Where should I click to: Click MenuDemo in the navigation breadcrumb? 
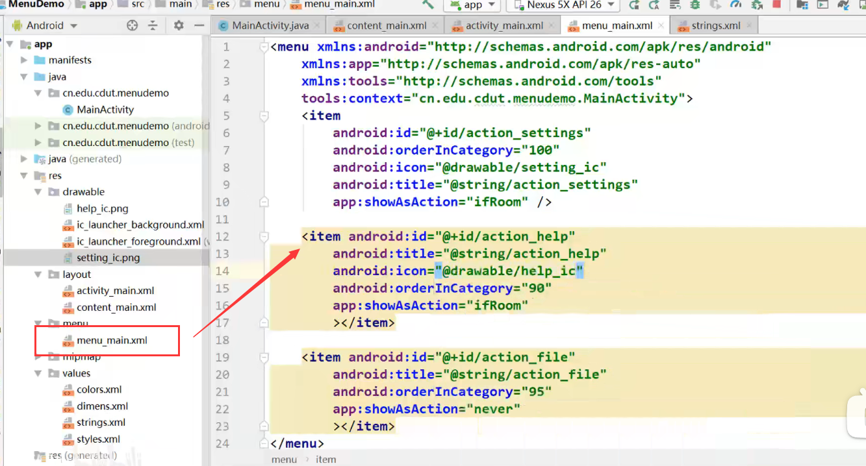36,4
